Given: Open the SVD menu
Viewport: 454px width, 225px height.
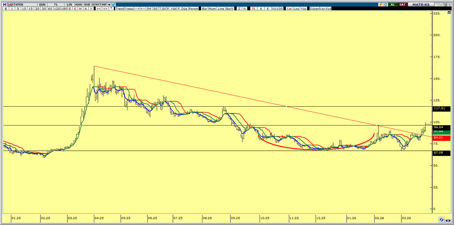Looking at the screenshot, I should (87, 5).
